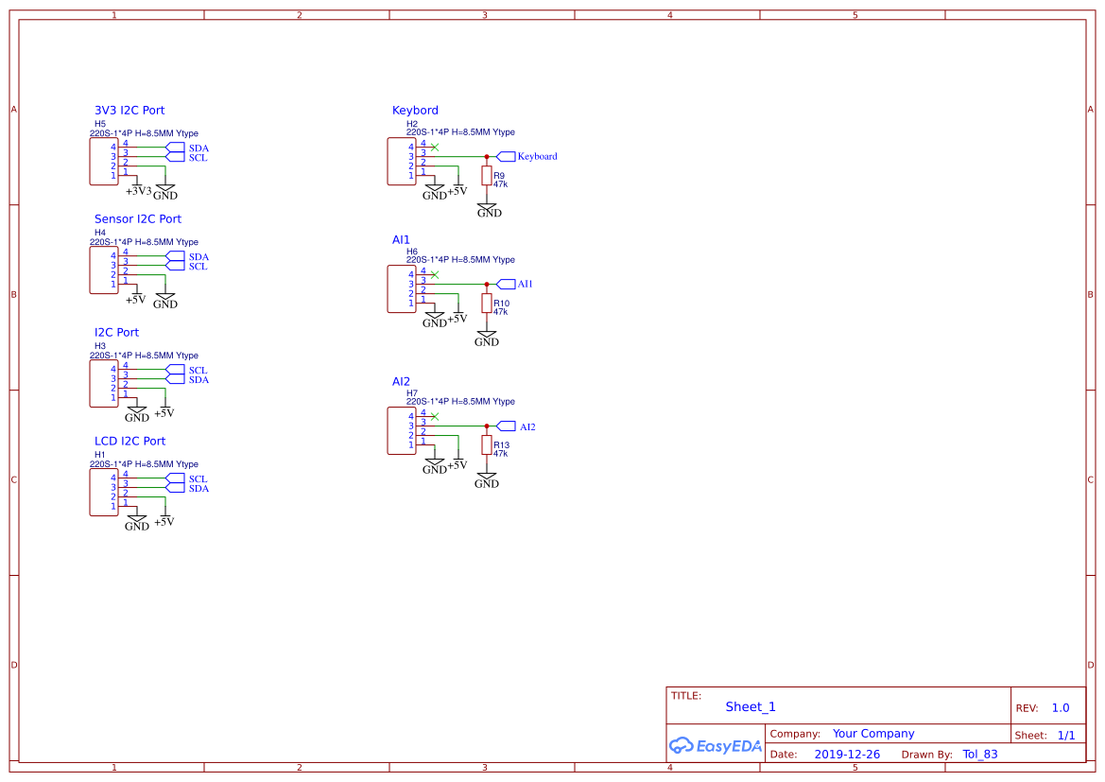Select connector H2 in the Keybord section

(400, 161)
